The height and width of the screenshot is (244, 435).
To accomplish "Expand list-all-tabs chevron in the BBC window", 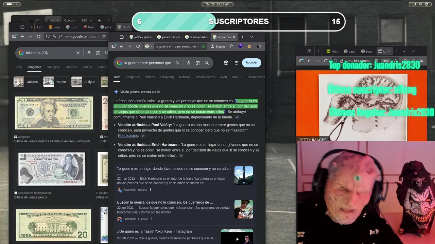I will [413, 52].
